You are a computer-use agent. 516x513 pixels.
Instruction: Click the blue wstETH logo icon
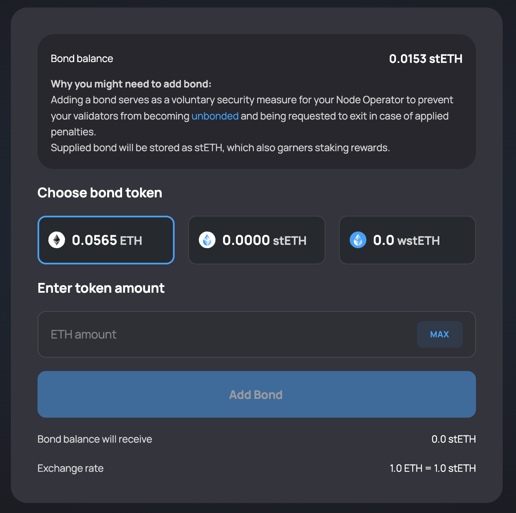click(358, 240)
